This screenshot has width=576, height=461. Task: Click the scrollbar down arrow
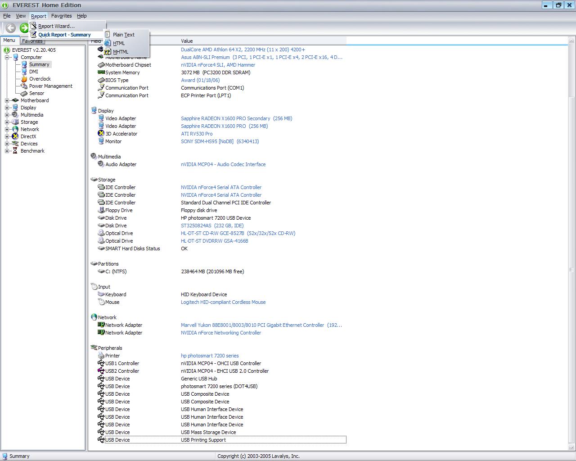click(x=571, y=447)
